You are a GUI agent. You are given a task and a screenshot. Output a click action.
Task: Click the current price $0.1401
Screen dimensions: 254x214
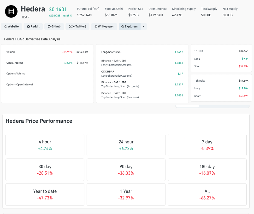[57, 9]
